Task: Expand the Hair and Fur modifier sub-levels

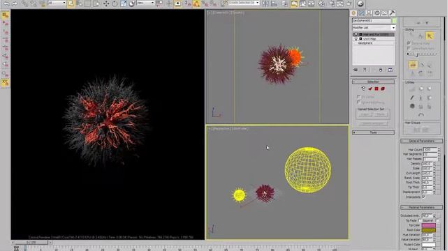Action: [x=360, y=34]
